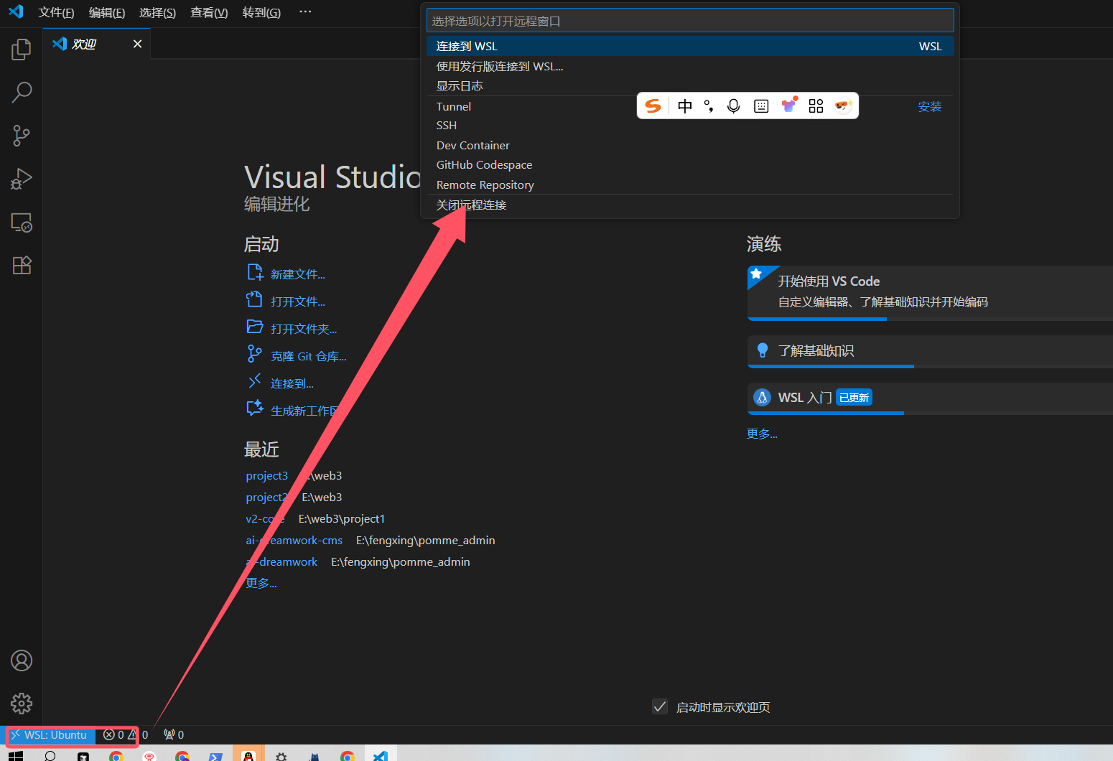This screenshot has height=761, width=1113.
Task: Open the soft keyboard icon in IME bar
Action: (x=761, y=106)
